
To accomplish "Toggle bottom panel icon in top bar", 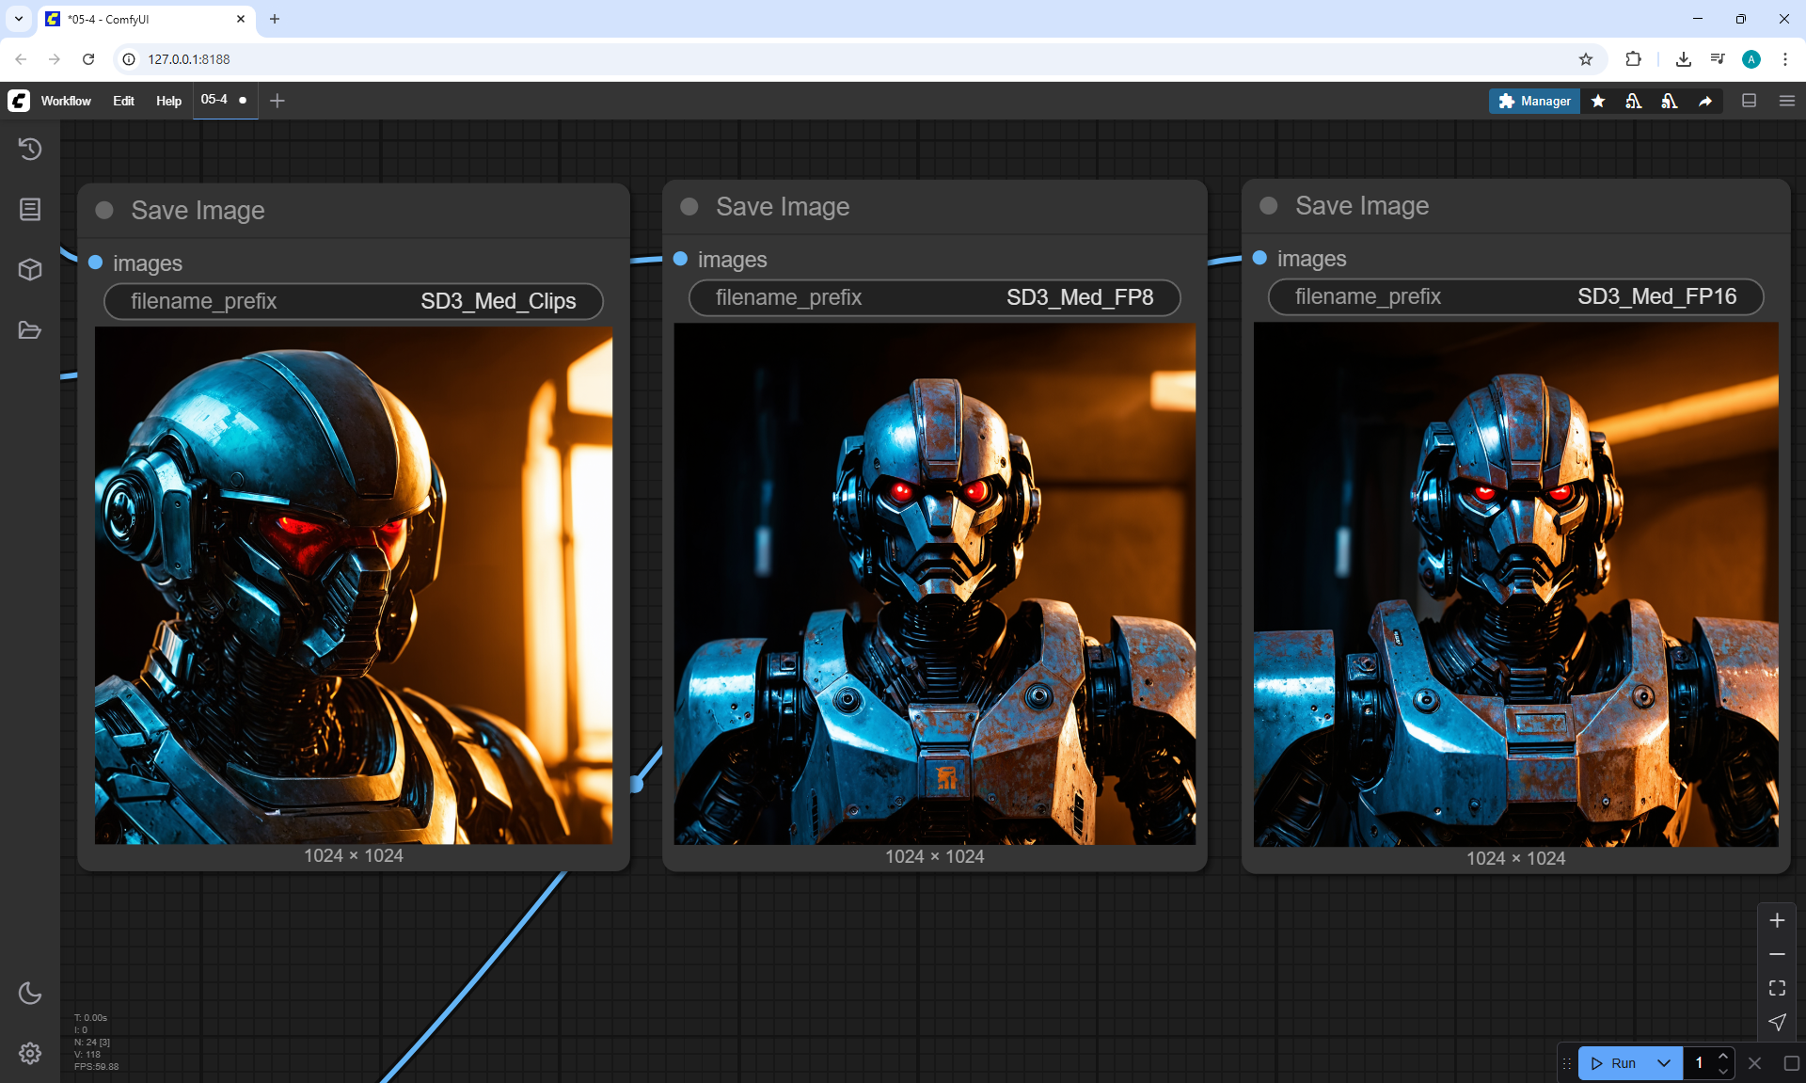I will tap(1750, 101).
